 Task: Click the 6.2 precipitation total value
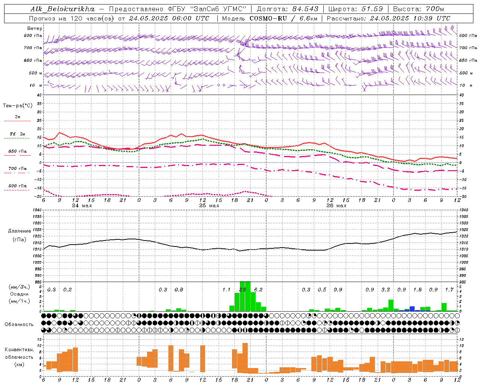[258, 290]
